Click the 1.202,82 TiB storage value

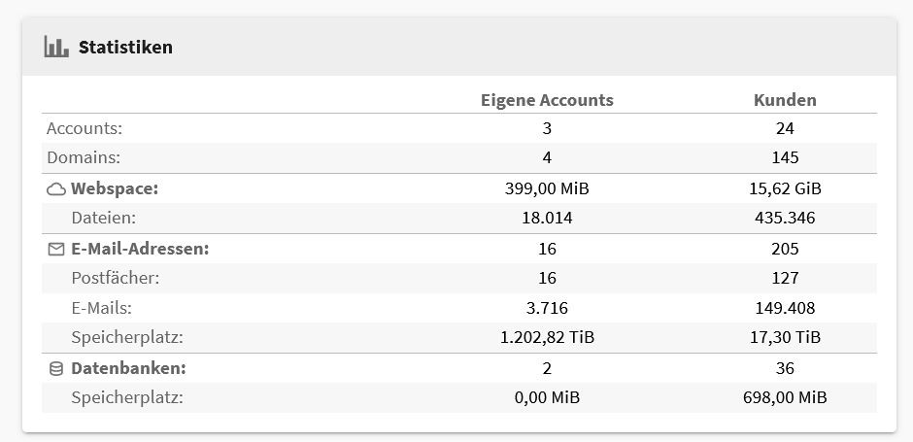pos(548,337)
